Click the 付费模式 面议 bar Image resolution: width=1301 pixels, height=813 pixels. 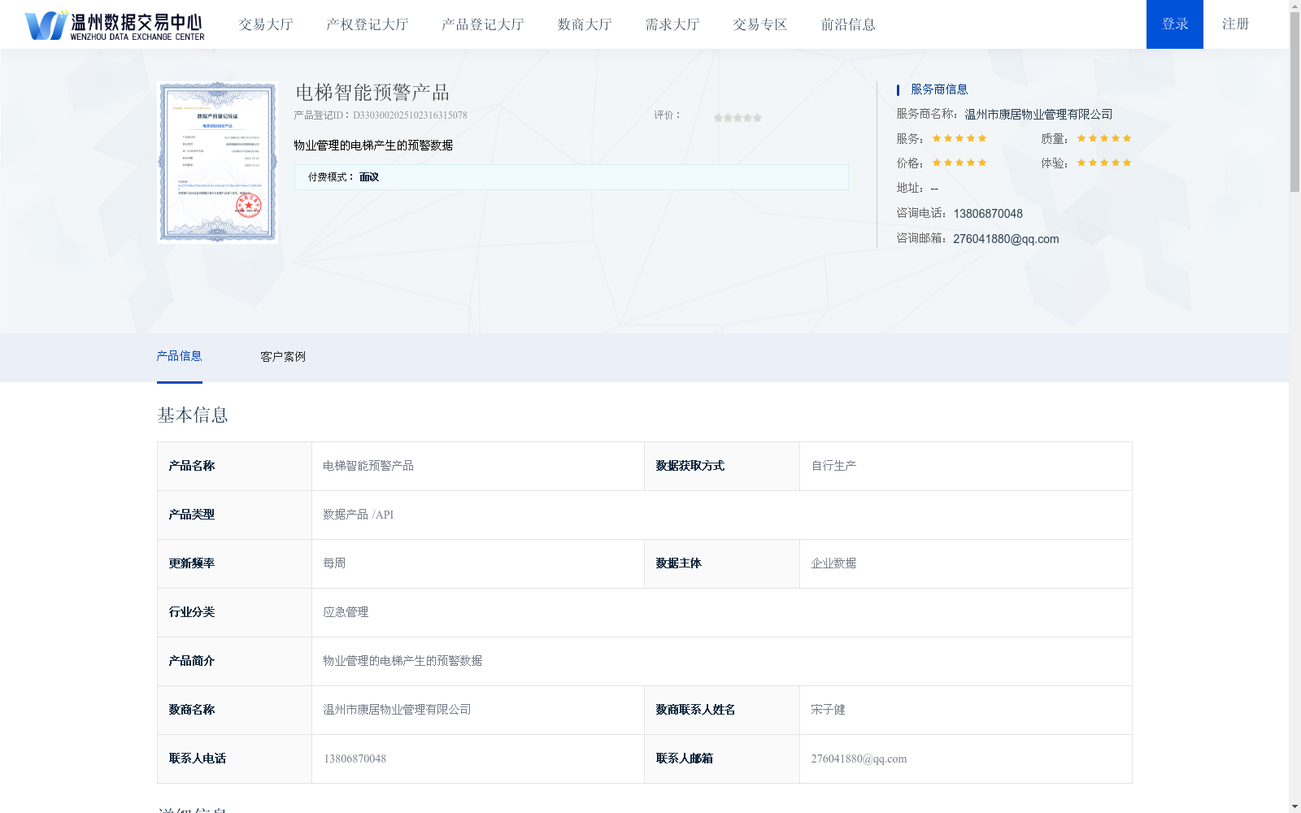point(571,177)
